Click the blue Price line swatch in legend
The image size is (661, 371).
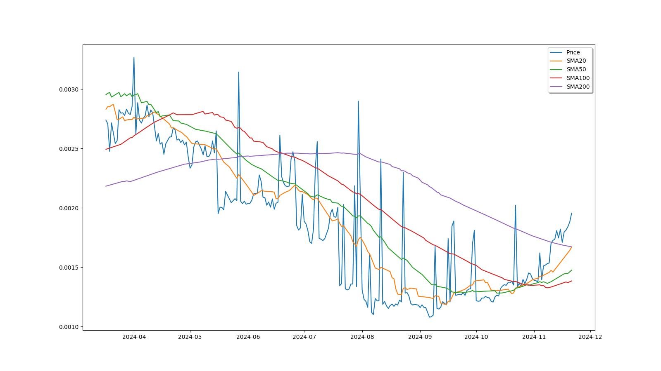point(557,52)
